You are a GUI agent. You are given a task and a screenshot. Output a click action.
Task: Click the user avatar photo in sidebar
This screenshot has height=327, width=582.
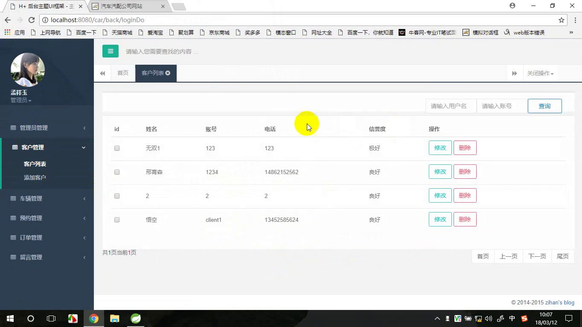(x=28, y=70)
